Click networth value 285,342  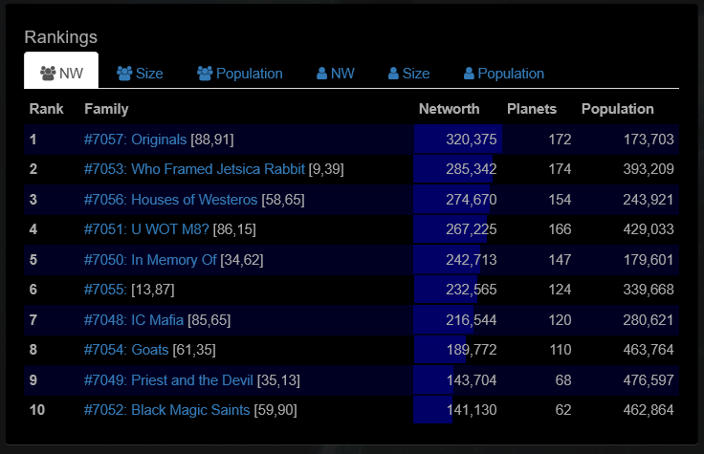[471, 169]
